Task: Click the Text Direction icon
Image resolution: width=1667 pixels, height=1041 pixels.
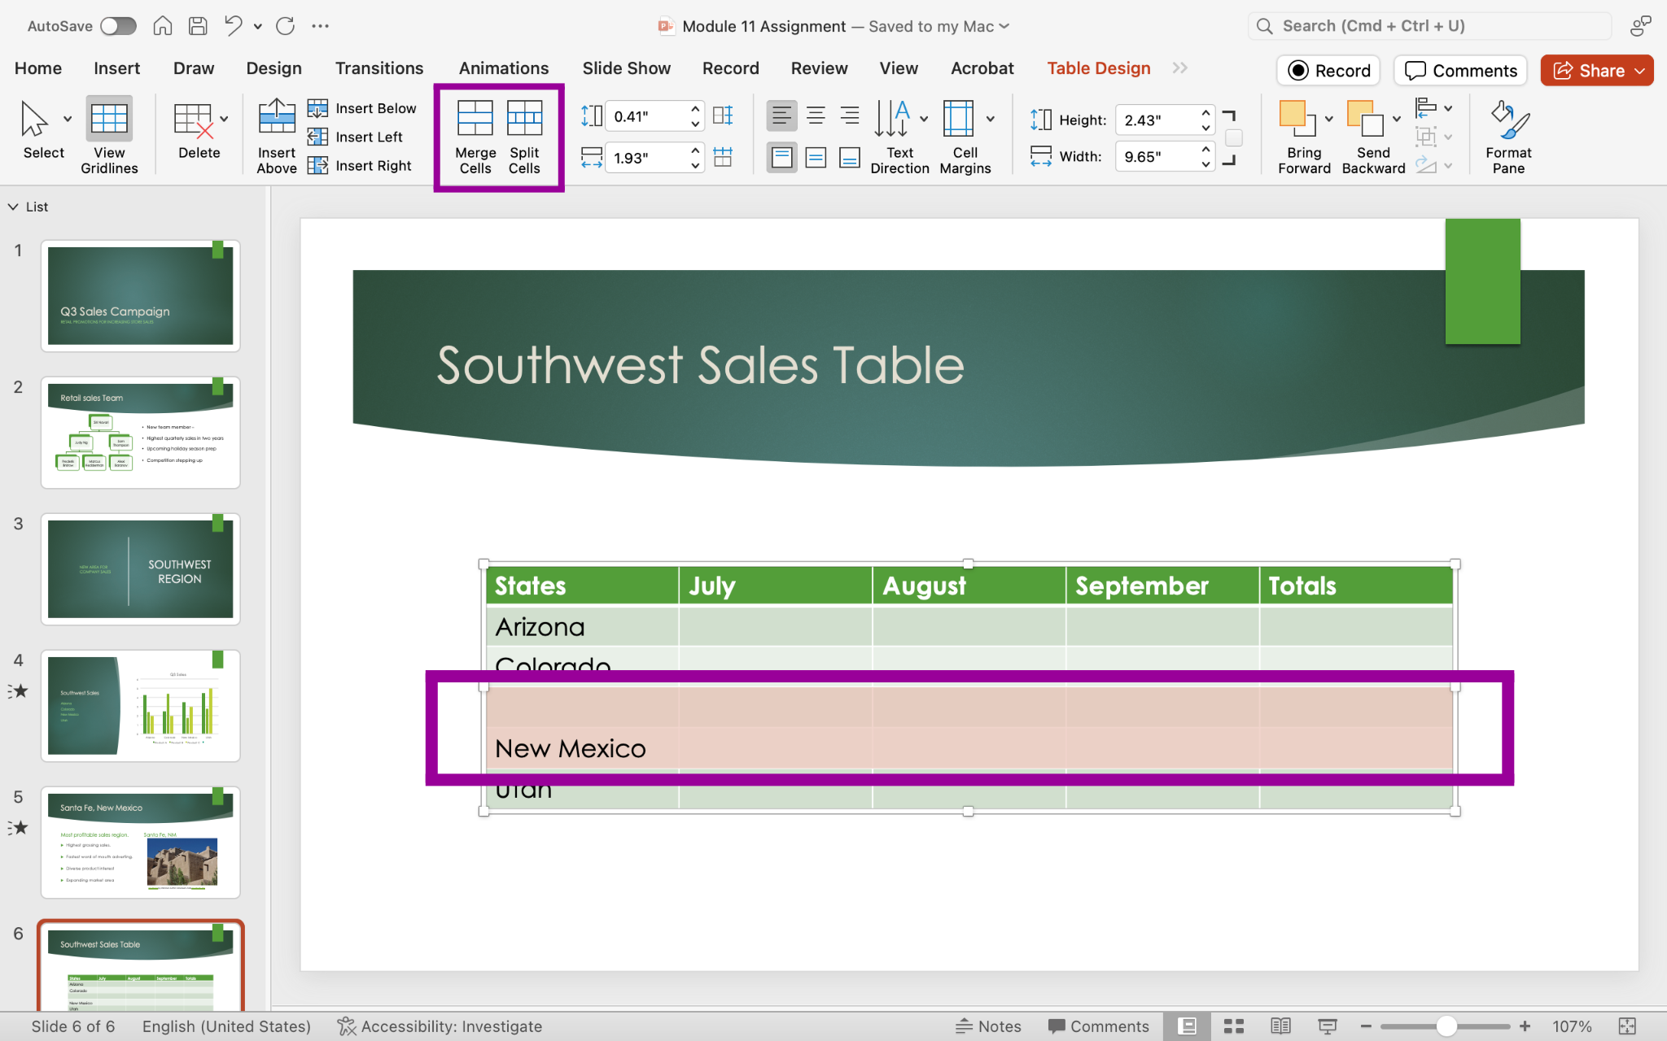Action: [x=892, y=119]
